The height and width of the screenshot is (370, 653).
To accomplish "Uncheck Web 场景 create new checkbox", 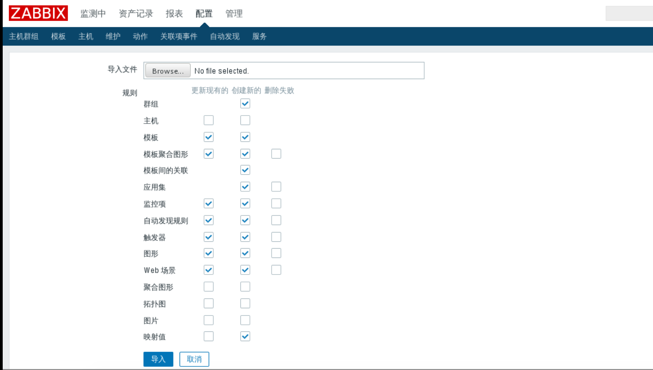I will [x=245, y=270].
